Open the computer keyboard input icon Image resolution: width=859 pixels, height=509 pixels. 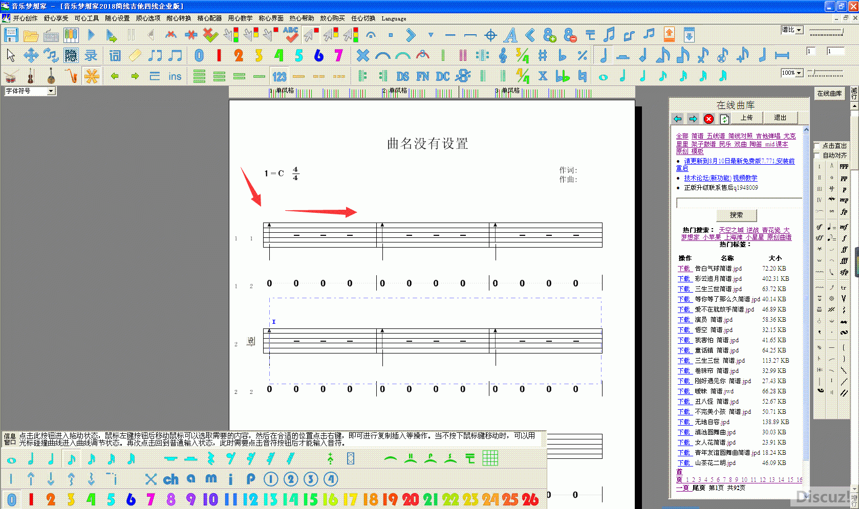point(51,35)
